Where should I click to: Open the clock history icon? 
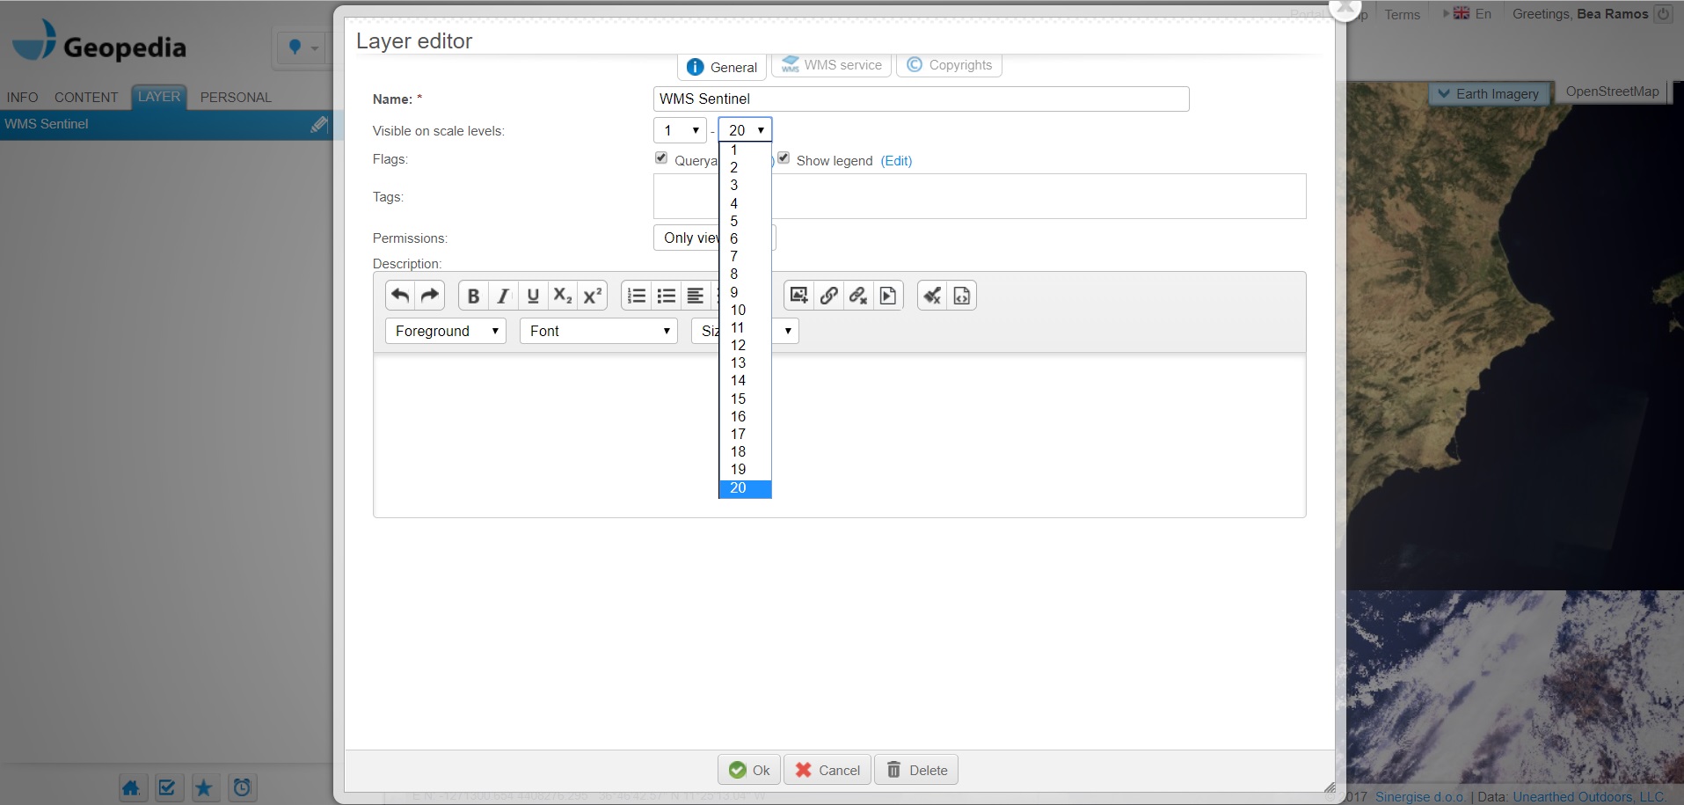[242, 787]
